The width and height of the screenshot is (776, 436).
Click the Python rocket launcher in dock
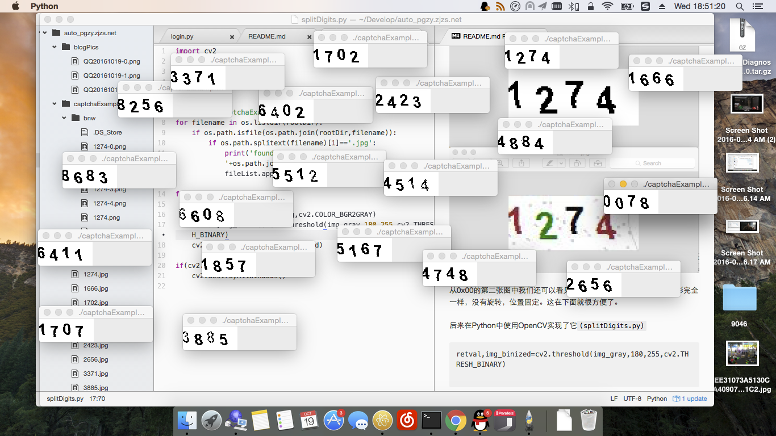529,421
